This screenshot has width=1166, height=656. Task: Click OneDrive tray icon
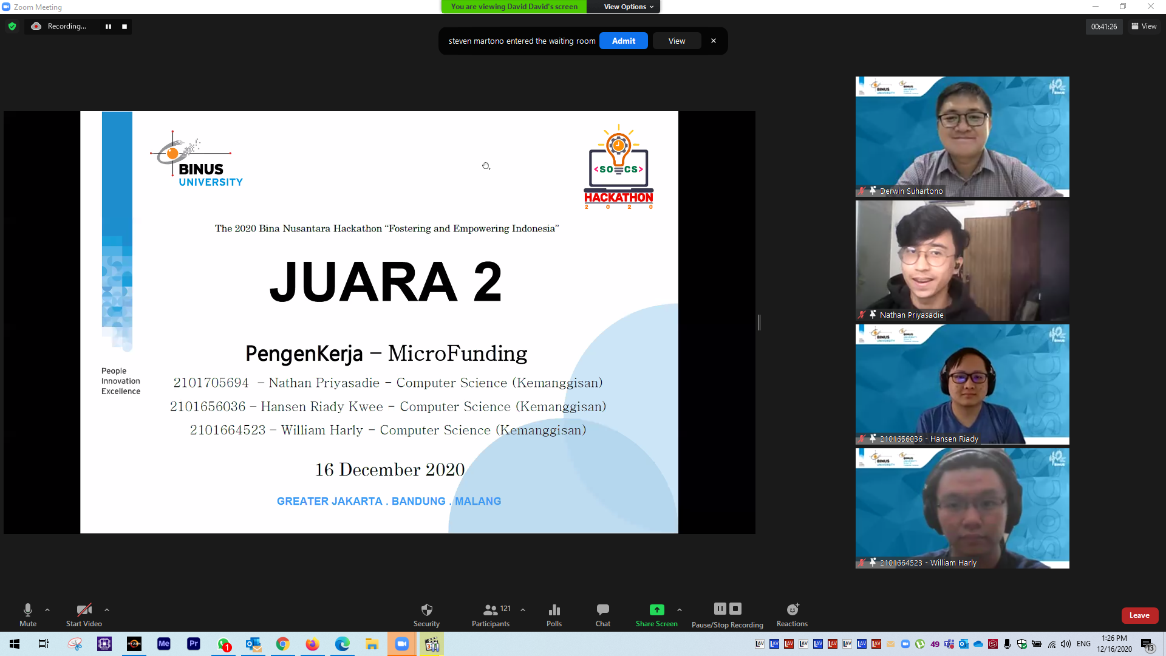click(x=978, y=644)
